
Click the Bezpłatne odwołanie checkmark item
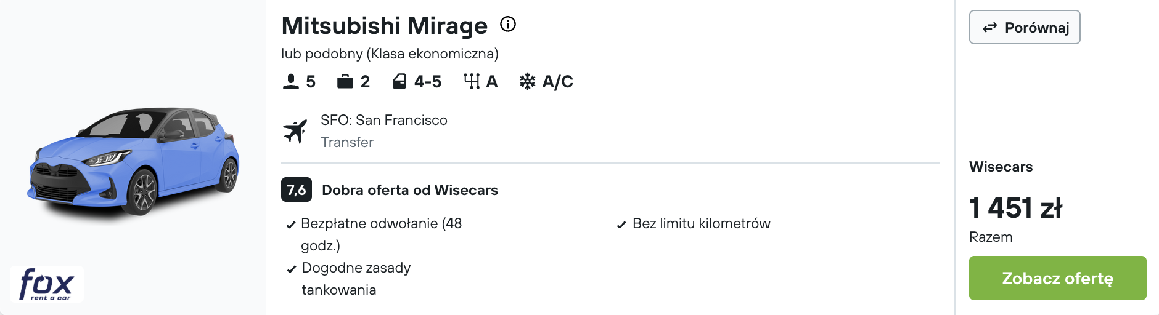pyautogui.click(x=375, y=234)
